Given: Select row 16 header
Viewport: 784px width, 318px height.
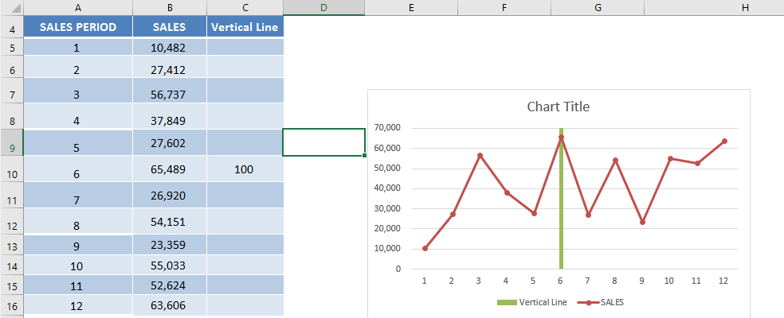Looking at the screenshot, I should 11,305.
